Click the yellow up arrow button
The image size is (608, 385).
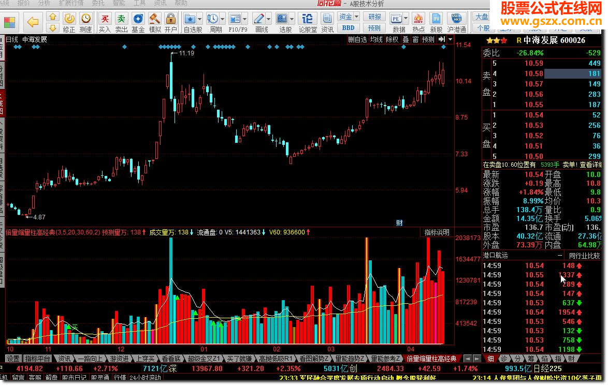tap(53, 17)
